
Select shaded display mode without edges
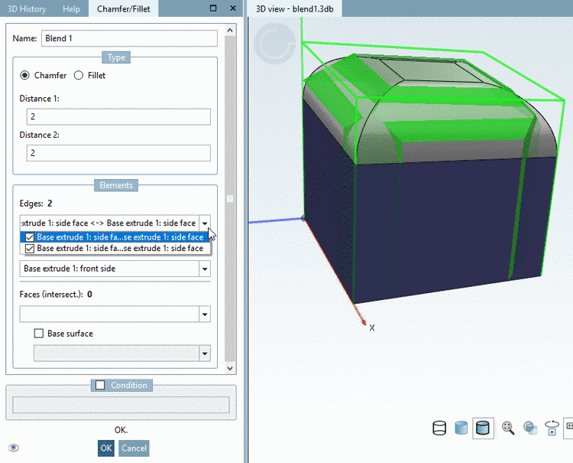(x=461, y=428)
